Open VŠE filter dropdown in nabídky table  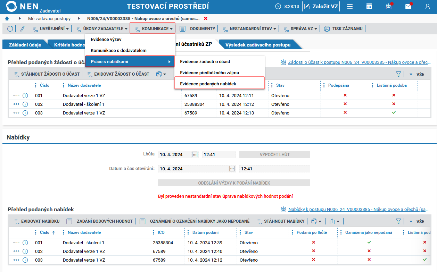tap(417, 221)
